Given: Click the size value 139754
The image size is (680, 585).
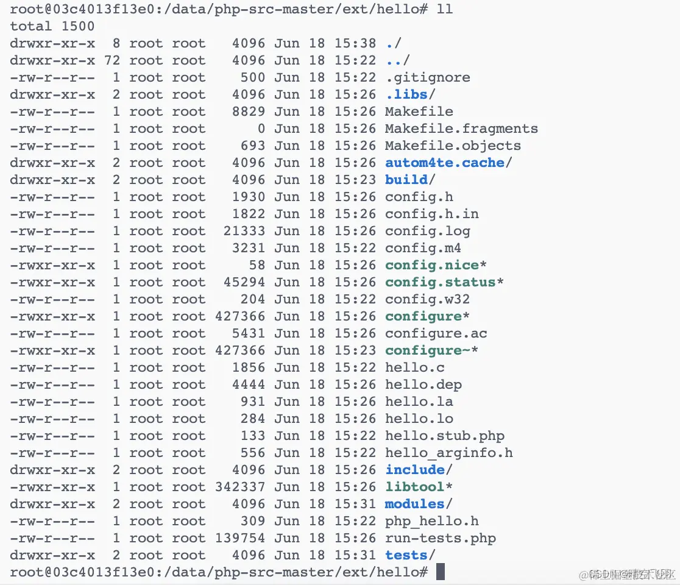Looking at the screenshot, I should 240,538.
